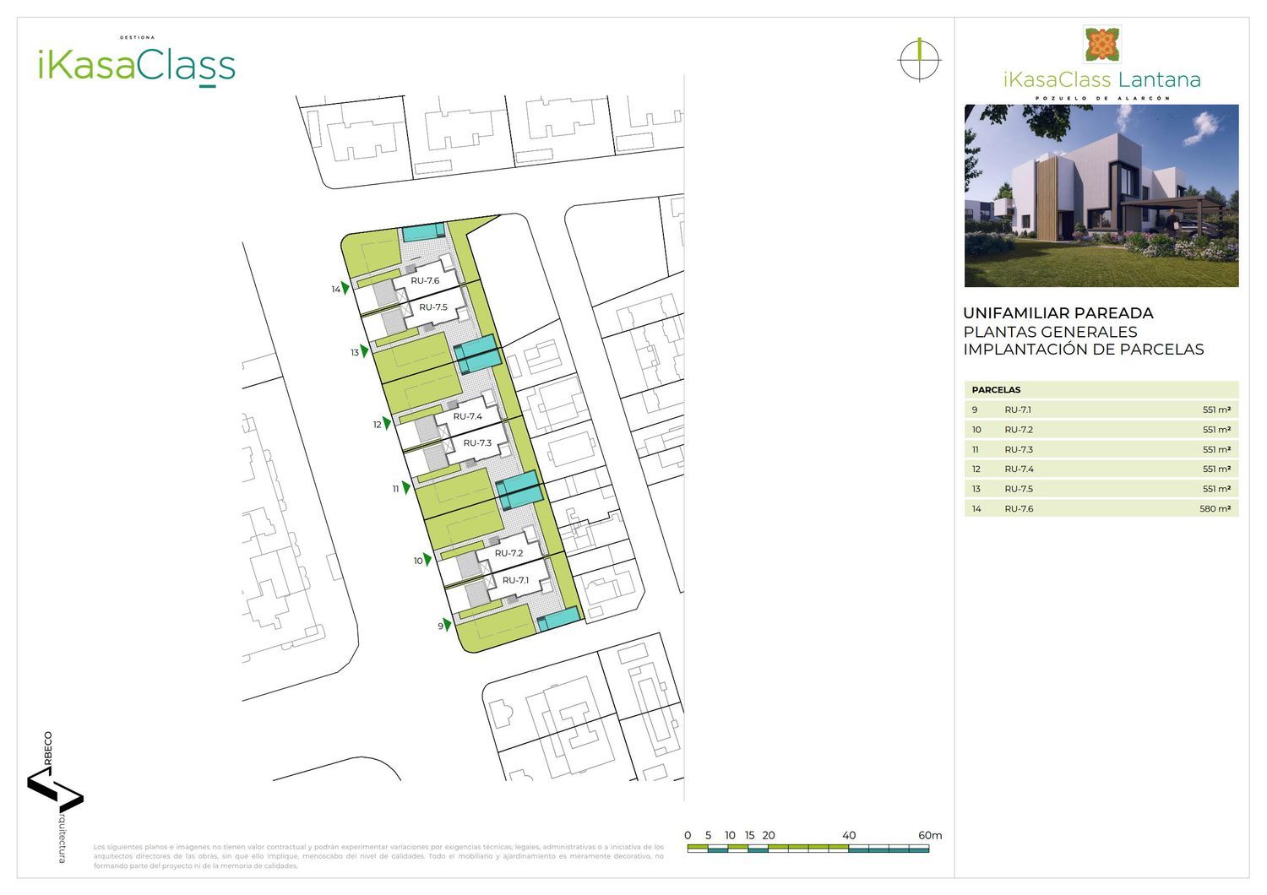The width and height of the screenshot is (1267, 895).
Task: Select parcel 14 RU-7.6 row with 580 m²
Action: click(x=1101, y=509)
